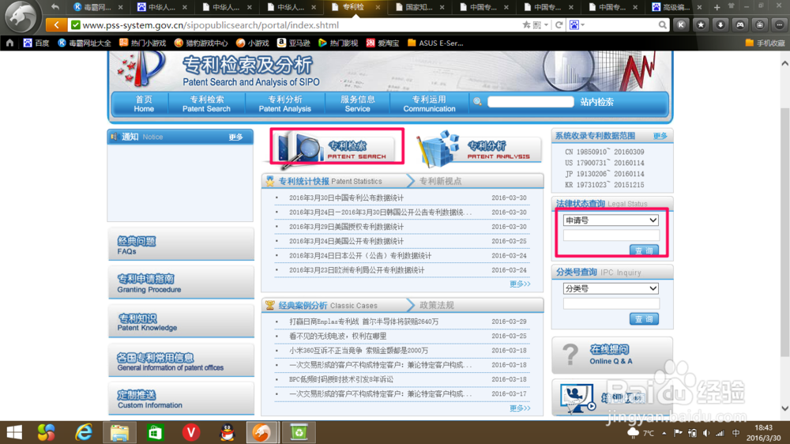Open the 服务信息 Service menu
Screen dimensions: 790x444
tap(357, 103)
